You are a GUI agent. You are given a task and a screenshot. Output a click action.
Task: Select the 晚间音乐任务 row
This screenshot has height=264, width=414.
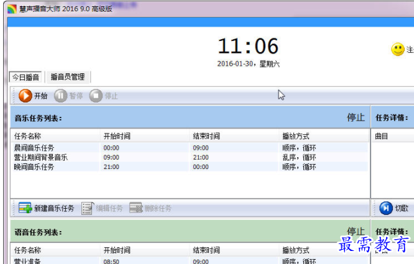190,167
